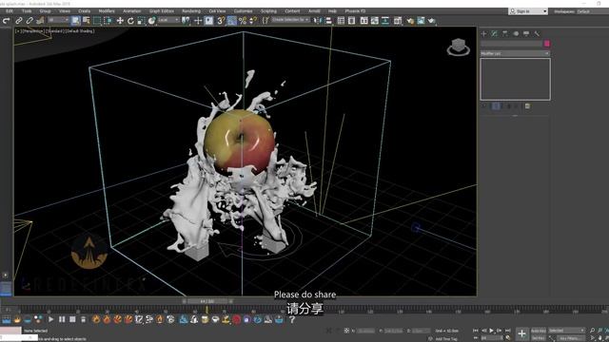Go to the end frame
The width and height of the screenshot is (609, 342).
pyautogui.click(x=507, y=331)
